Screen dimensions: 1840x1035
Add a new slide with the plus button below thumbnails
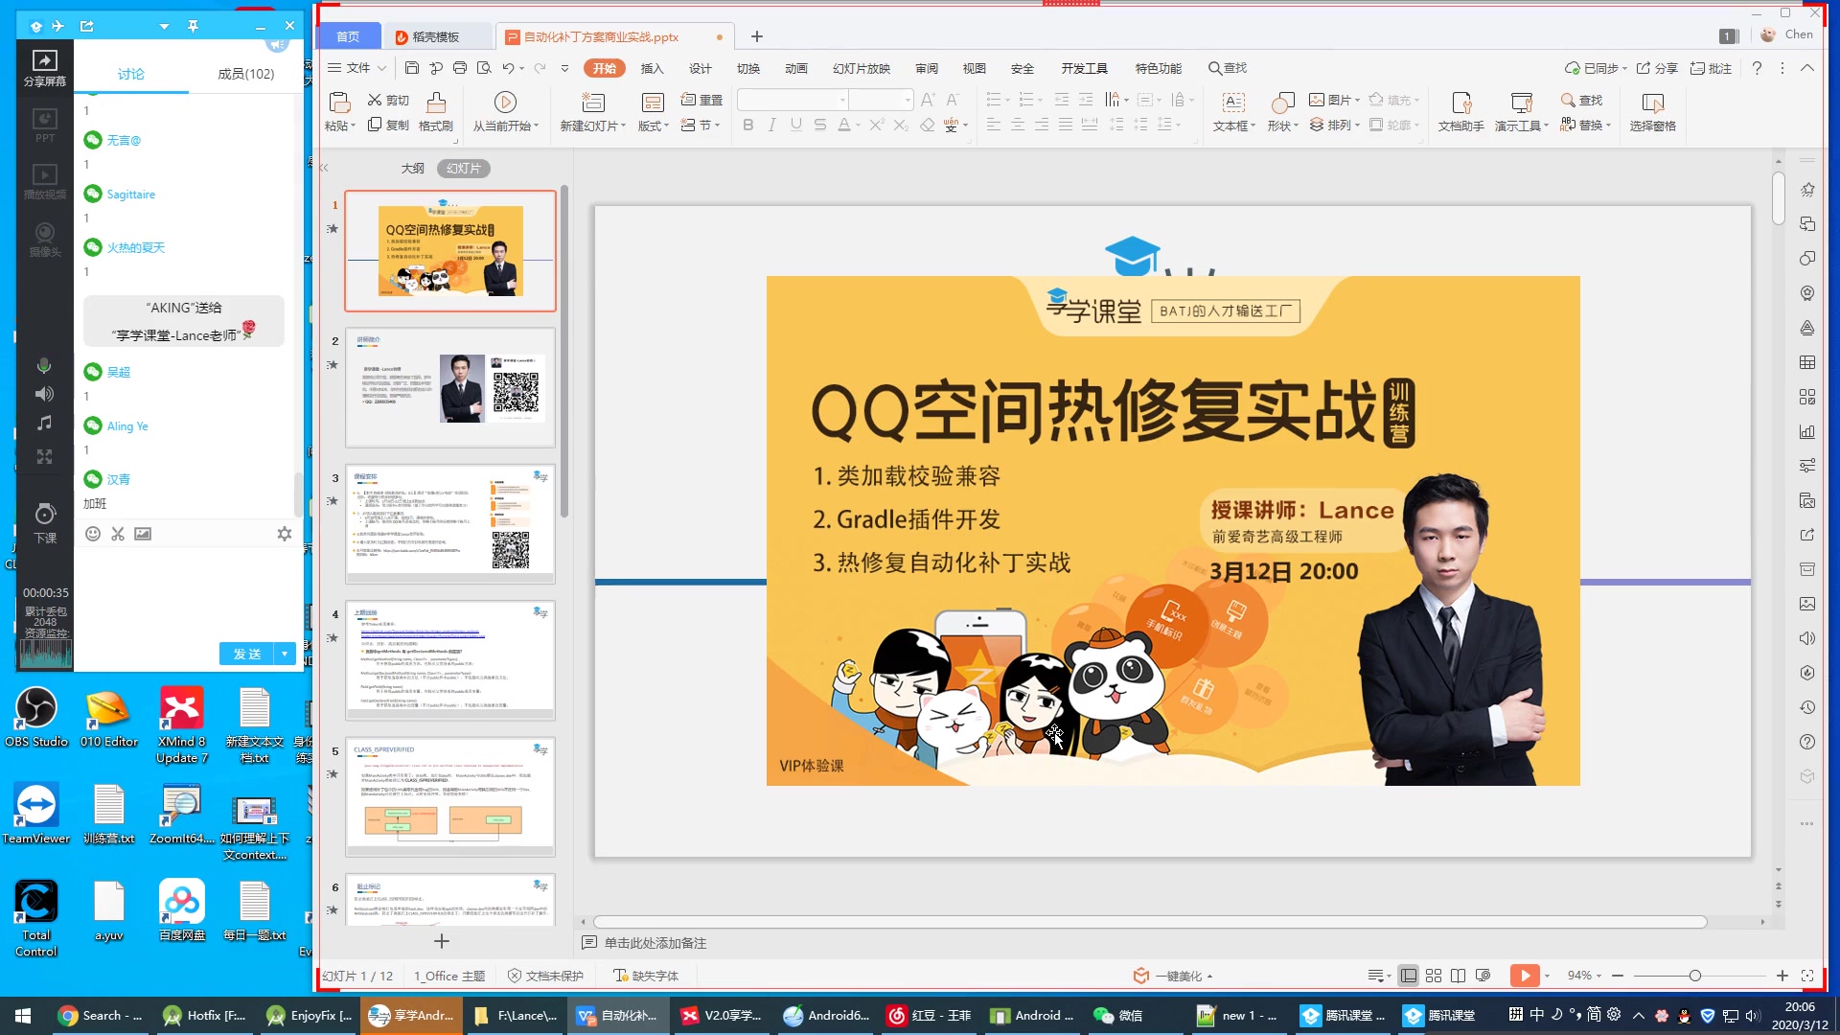(x=442, y=941)
